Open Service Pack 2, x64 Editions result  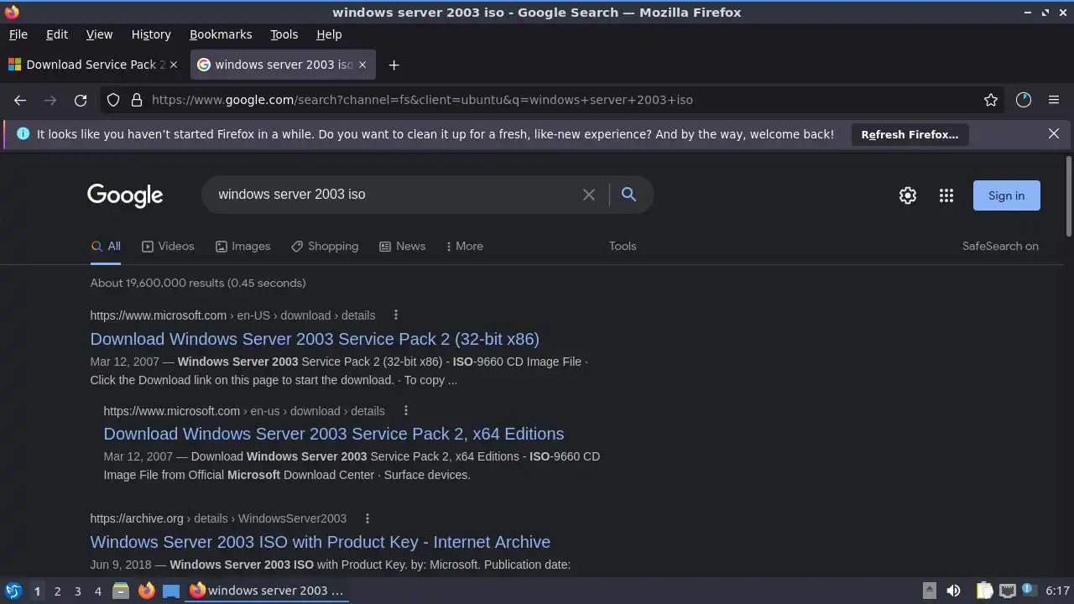point(334,434)
